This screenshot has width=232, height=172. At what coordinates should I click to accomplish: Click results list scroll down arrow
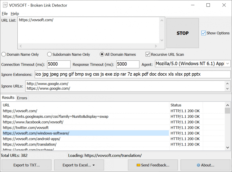coord(228,147)
